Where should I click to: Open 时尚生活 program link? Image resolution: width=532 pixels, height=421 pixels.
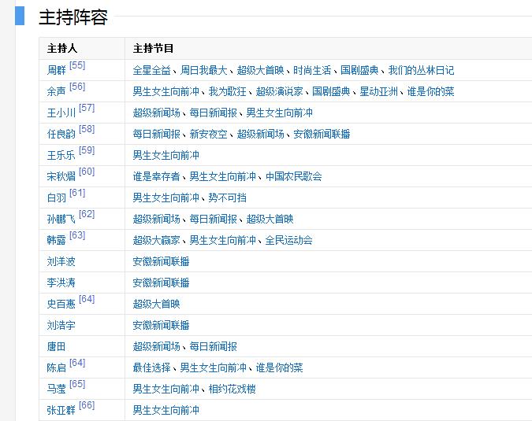pyautogui.click(x=312, y=71)
